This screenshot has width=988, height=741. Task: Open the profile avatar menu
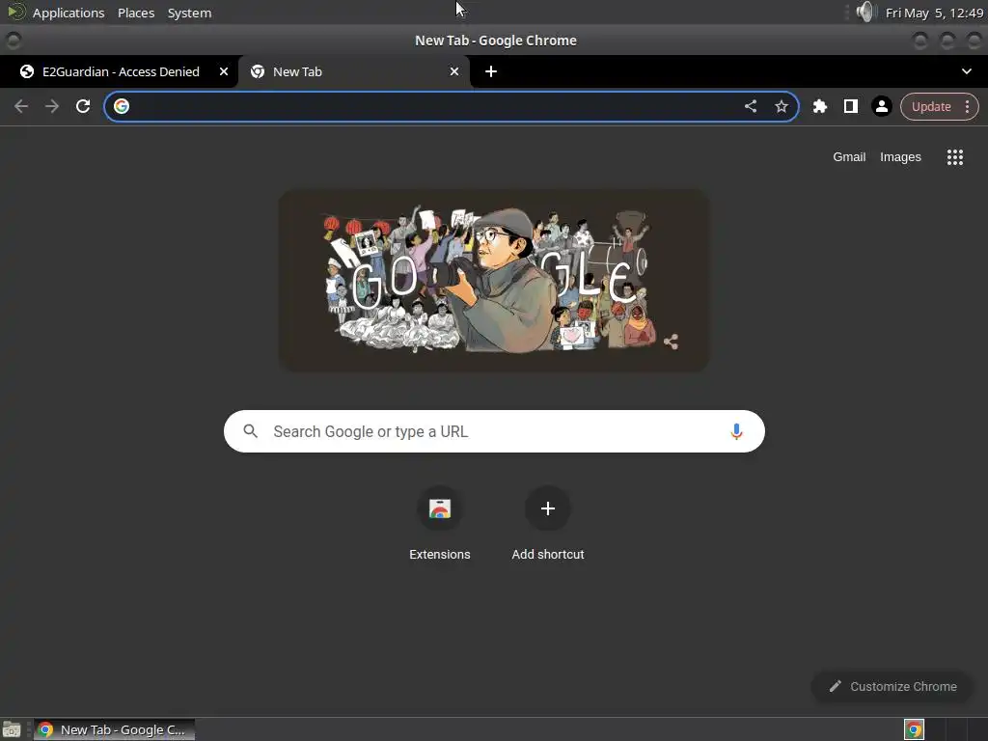[x=882, y=106]
